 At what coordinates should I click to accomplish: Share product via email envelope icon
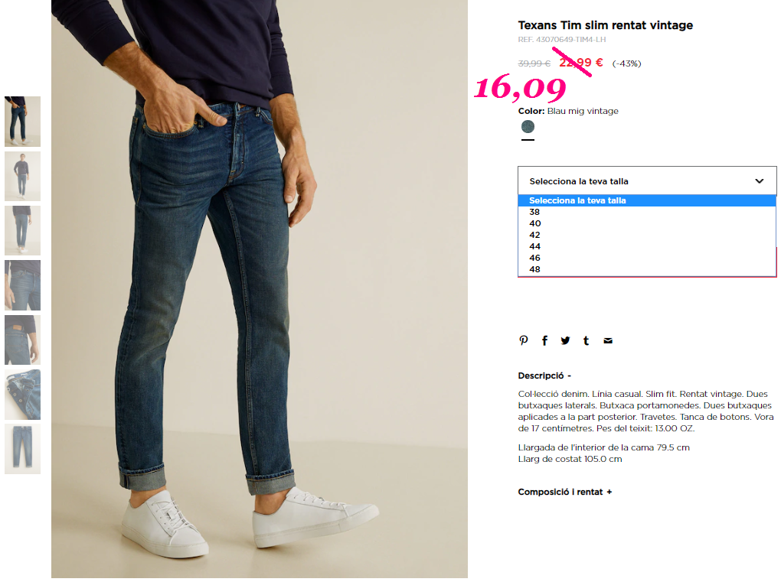pyautogui.click(x=608, y=341)
